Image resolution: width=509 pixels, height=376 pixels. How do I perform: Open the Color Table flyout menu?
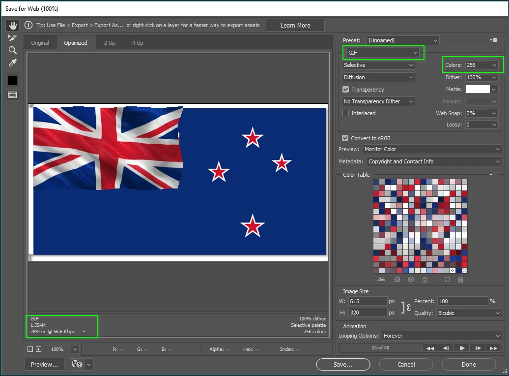[x=493, y=174]
